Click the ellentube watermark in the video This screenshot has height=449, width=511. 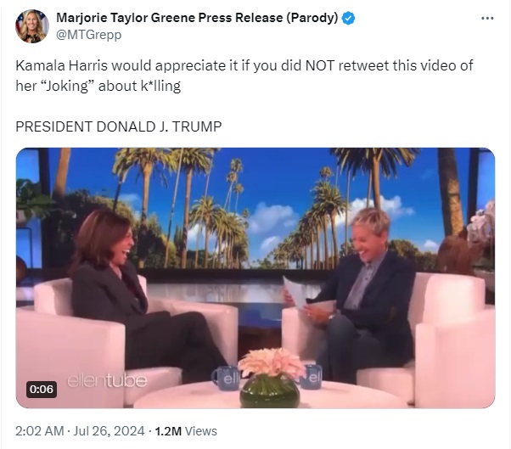pyautogui.click(x=107, y=380)
